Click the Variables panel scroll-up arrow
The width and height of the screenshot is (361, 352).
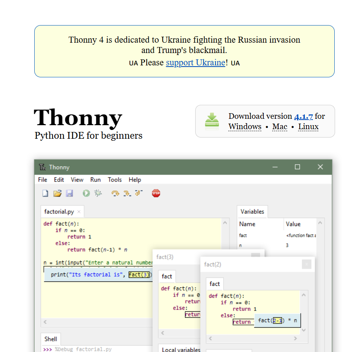point(320,223)
